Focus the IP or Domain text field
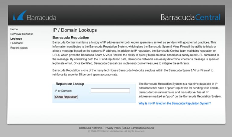Image resolution: width=232 pixels, height=137 pixels. (110, 91)
